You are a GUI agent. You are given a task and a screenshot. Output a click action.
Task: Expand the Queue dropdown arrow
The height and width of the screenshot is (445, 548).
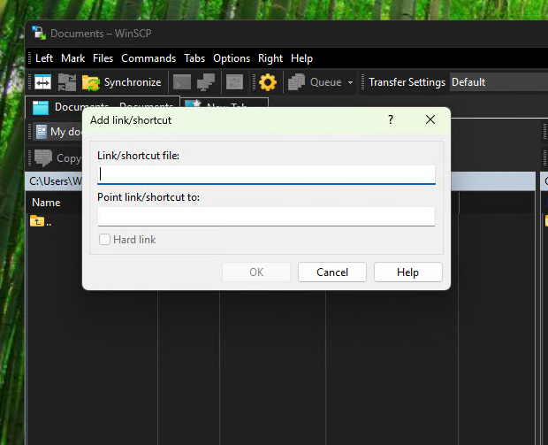point(350,82)
